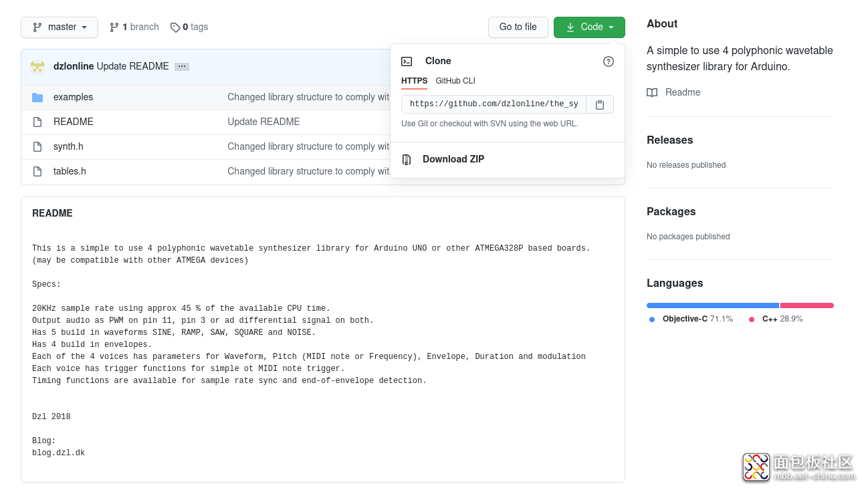This screenshot has width=862, height=488.
Task: Click the README heading in the readme box
Action: click(x=52, y=214)
